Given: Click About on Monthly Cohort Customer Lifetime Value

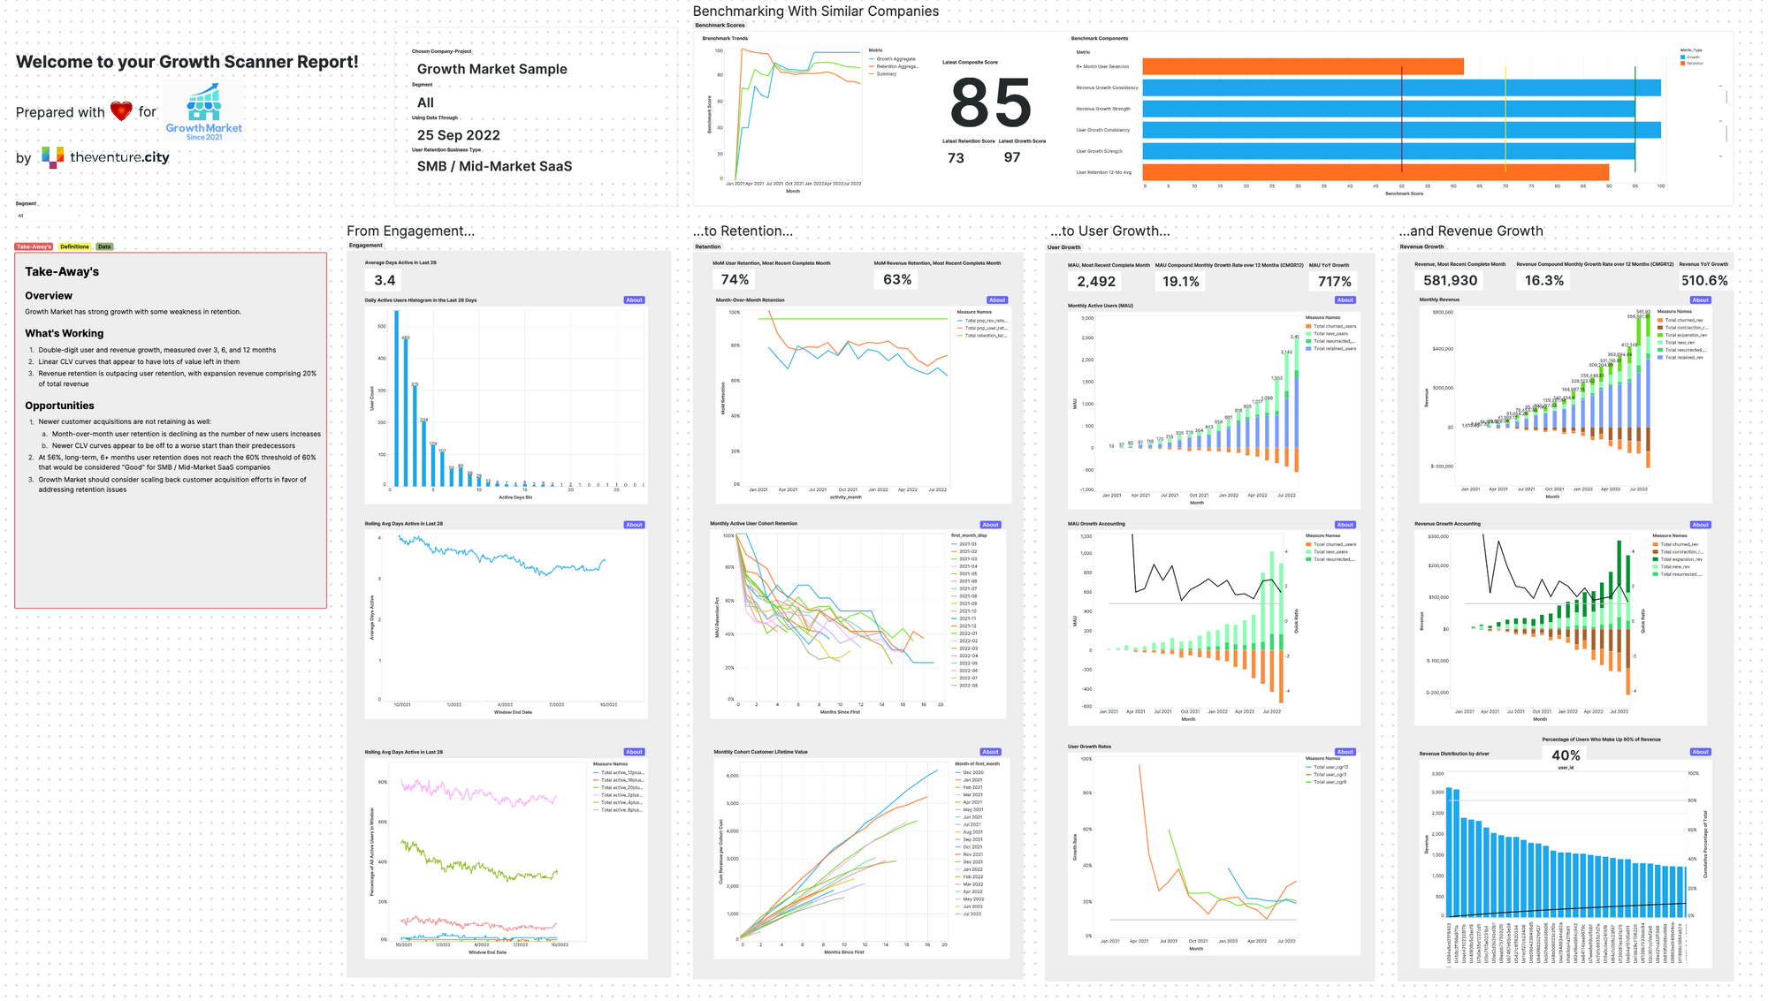Looking at the screenshot, I should [x=990, y=752].
